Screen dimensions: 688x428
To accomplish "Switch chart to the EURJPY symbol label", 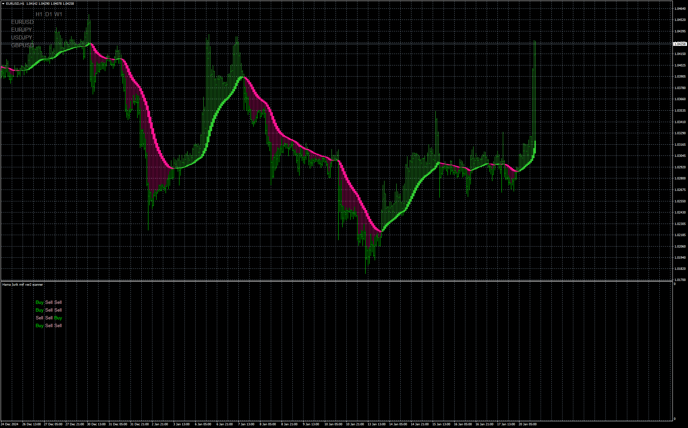I will [22, 30].
